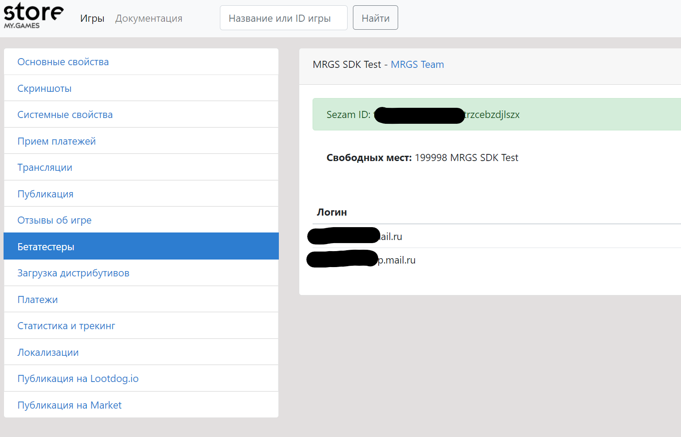Screen dimensions: 681x437
Task: Open the Игры menu item
Action: pyautogui.click(x=92, y=18)
